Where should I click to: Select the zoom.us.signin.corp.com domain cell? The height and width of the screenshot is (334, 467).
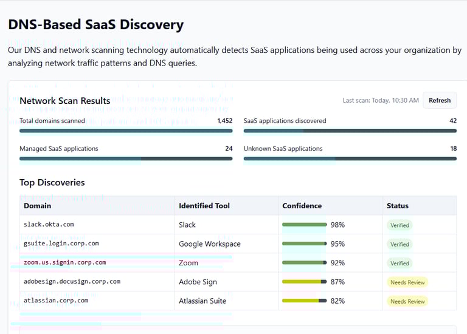click(x=97, y=262)
